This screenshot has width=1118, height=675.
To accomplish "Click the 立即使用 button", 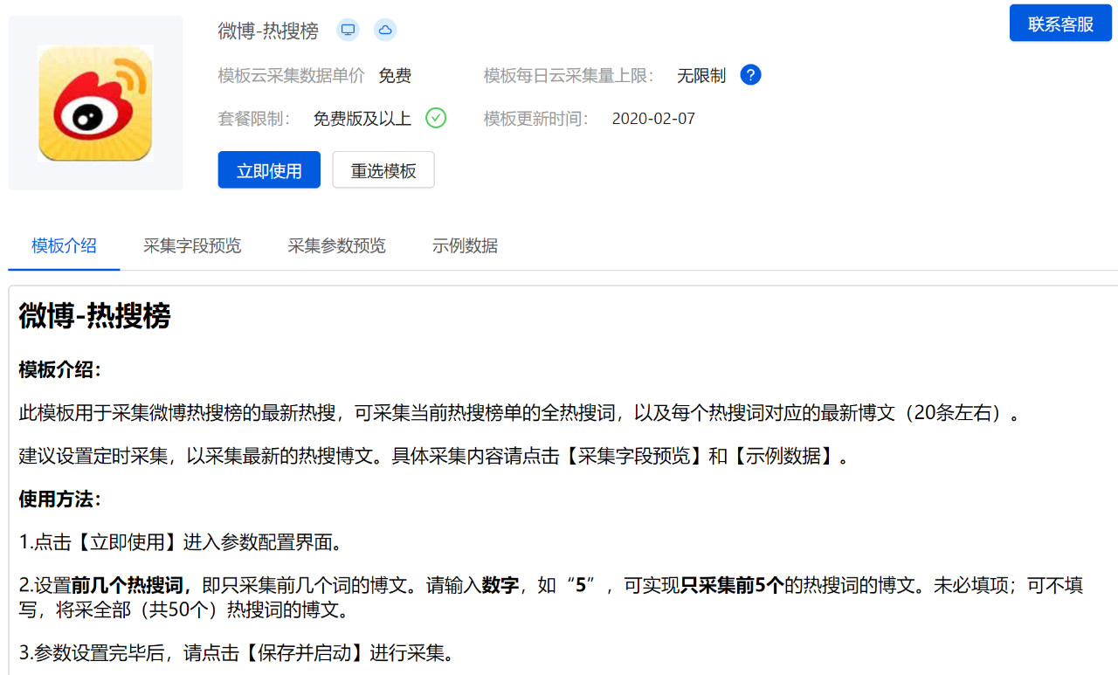I will click(x=269, y=170).
